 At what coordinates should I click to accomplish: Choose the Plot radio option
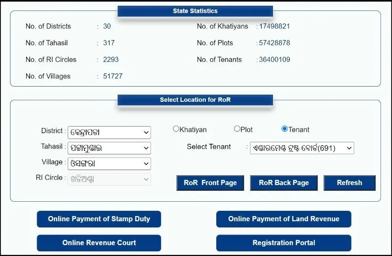coord(237,129)
